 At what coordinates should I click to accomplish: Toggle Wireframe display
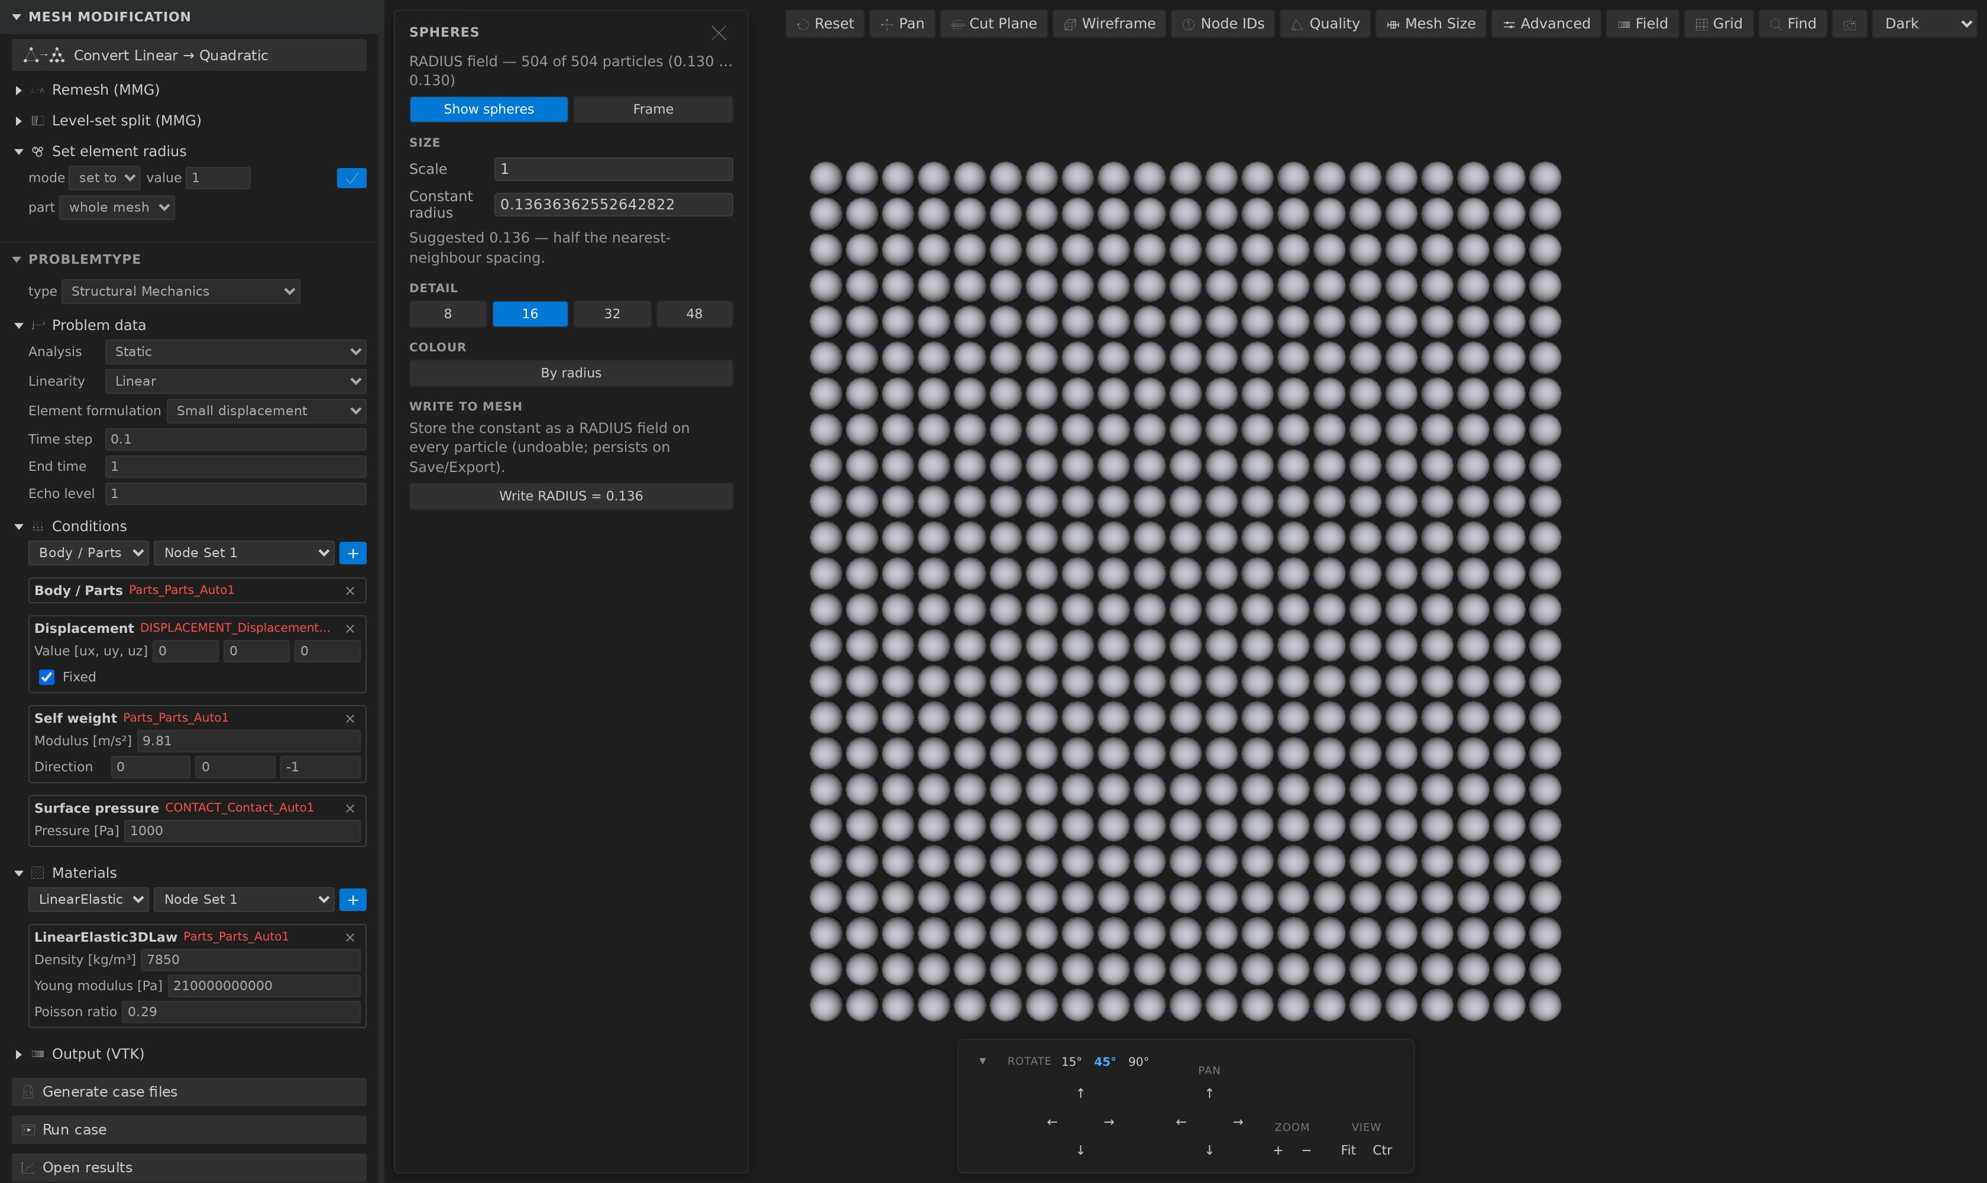(1109, 24)
